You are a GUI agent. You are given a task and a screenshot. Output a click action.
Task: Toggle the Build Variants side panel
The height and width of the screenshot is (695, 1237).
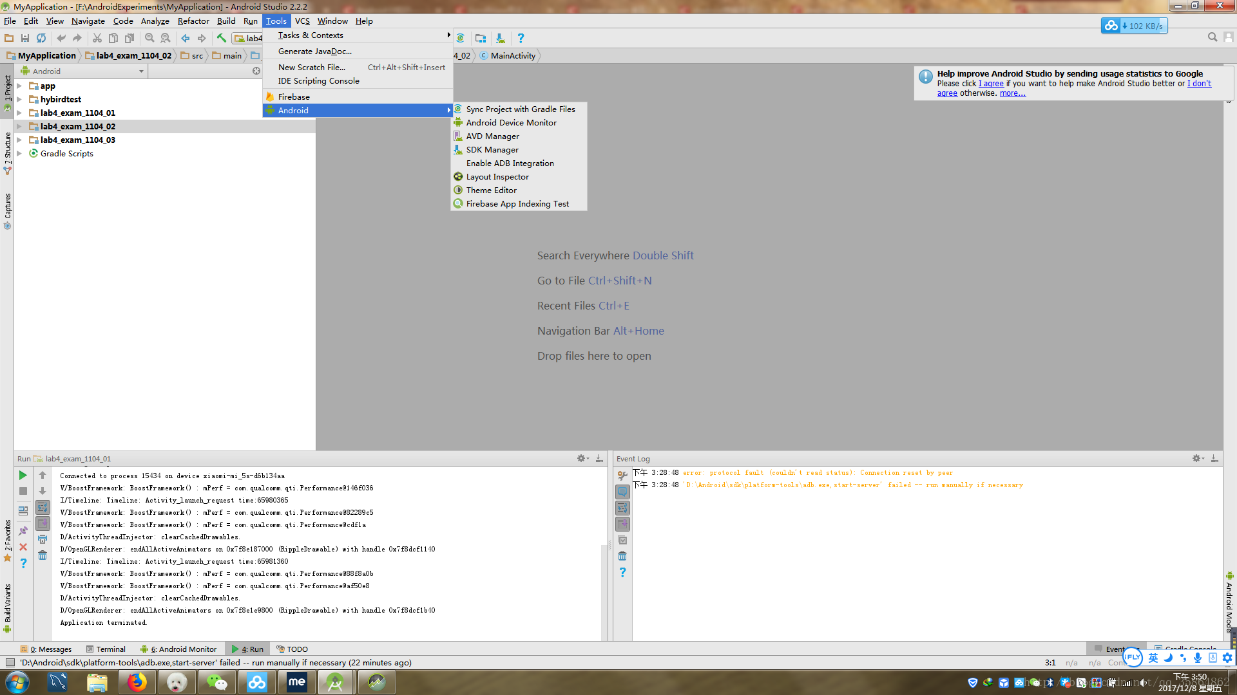click(8, 607)
